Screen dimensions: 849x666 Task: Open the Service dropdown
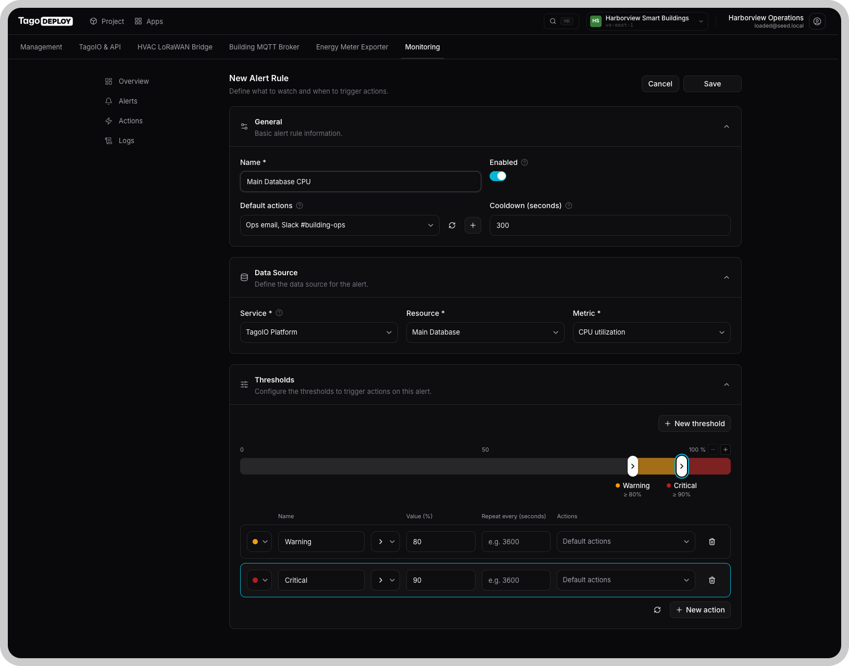coord(319,332)
